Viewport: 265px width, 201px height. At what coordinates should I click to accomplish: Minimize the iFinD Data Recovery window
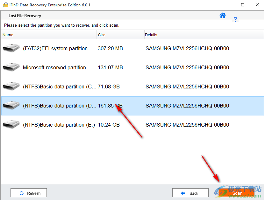(228, 5)
